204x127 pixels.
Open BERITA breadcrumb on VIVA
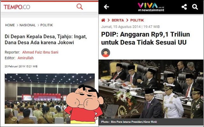pos(118,20)
